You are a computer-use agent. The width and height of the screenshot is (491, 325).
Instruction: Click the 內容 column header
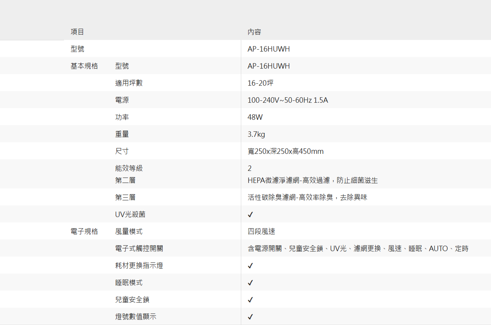click(x=254, y=32)
